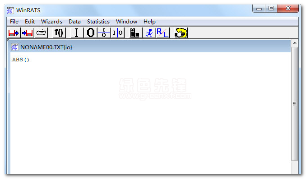
Task: Click the vertical scrollbar thumb
Action: coord(295,104)
